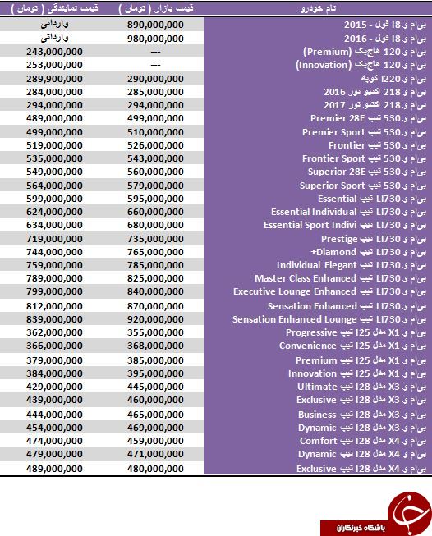Image resolution: width=432 pixels, height=536 pixels.
Task: Select the market price column header
Action: pos(156,8)
